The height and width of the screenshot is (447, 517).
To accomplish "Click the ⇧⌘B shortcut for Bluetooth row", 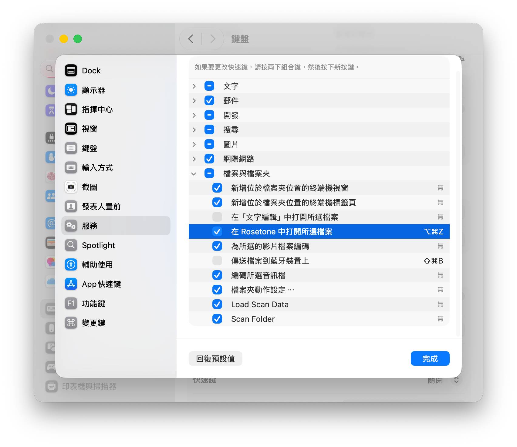I will point(434,261).
